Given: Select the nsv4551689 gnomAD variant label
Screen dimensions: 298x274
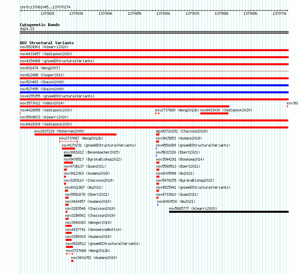Looking at the screenshot, I should pos(193,145).
